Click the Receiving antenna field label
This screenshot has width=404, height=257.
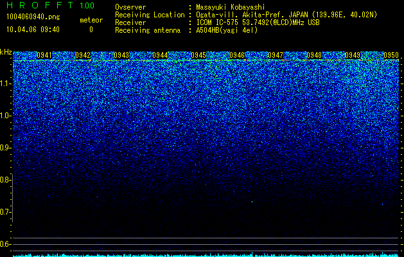148,30
